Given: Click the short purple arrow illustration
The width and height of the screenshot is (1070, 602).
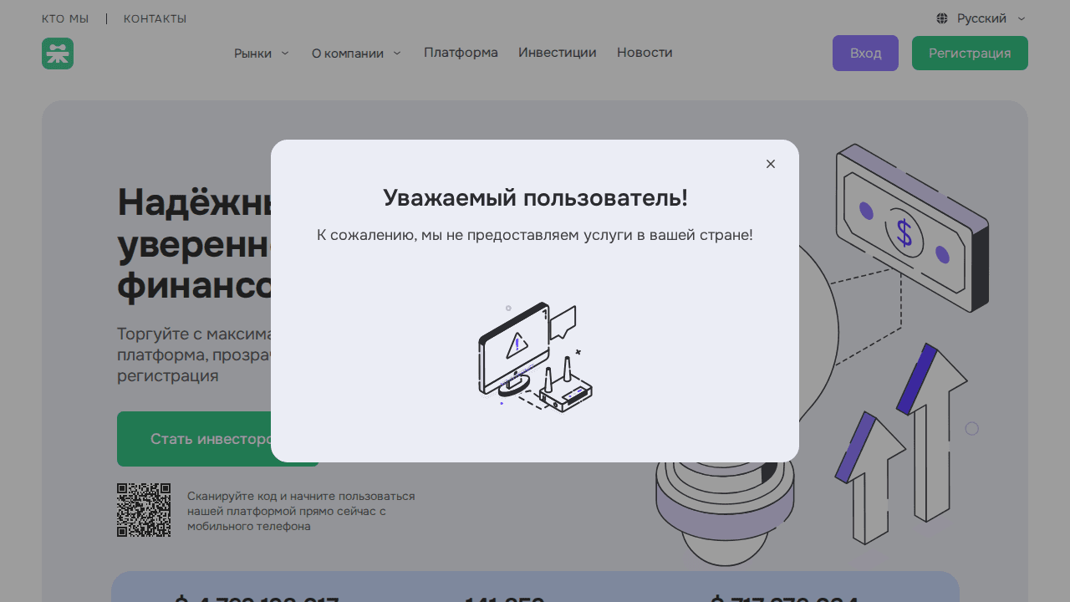Looking at the screenshot, I should (x=869, y=477).
